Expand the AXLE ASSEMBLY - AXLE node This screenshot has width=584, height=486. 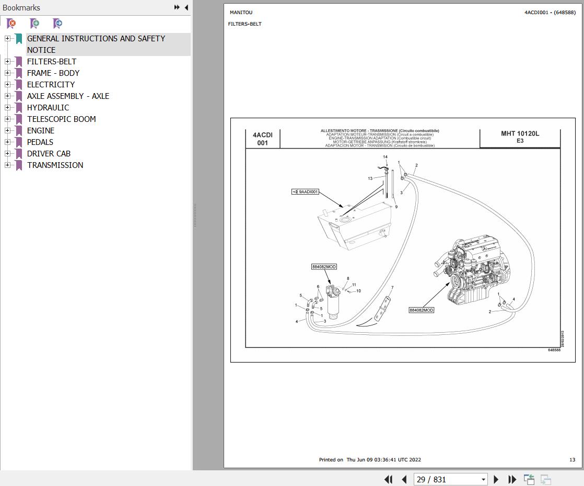[7, 96]
